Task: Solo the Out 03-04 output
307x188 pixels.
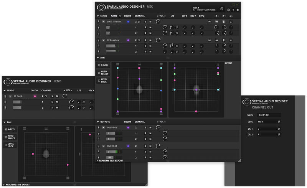Action: (x=145, y=146)
